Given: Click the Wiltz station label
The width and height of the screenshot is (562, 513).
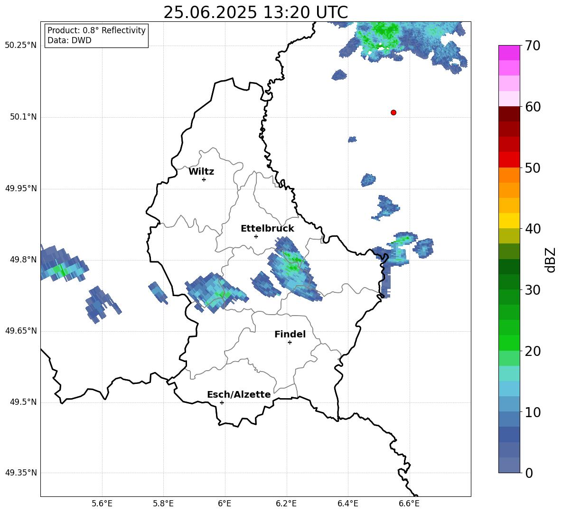Looking at the screenshot, I should click(x=201, y=172).
